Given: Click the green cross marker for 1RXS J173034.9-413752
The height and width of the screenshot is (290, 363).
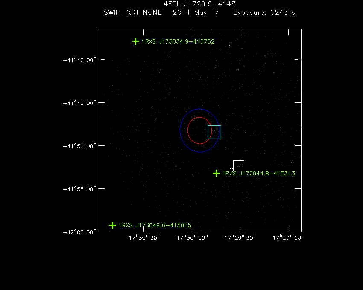Looking at the screenshot, I should click(x=135, y=41).
